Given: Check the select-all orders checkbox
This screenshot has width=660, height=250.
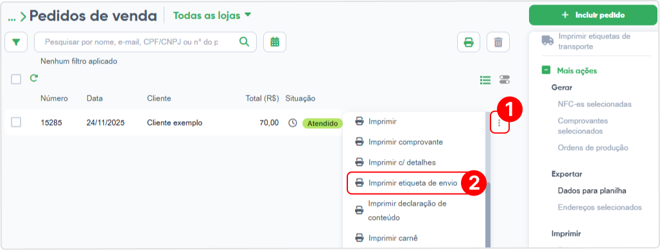Looking at the screenshot, I should point(16,79).
